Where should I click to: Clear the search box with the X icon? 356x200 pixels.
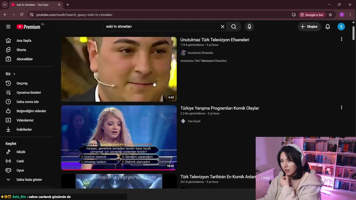[x=222, y=27]
